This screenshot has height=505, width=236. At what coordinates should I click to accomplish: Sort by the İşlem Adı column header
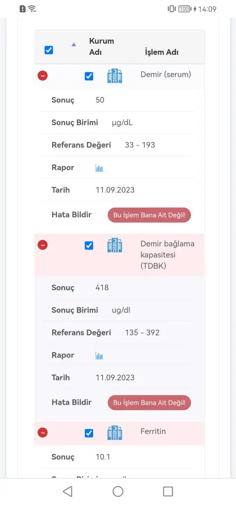coord(162,52)
